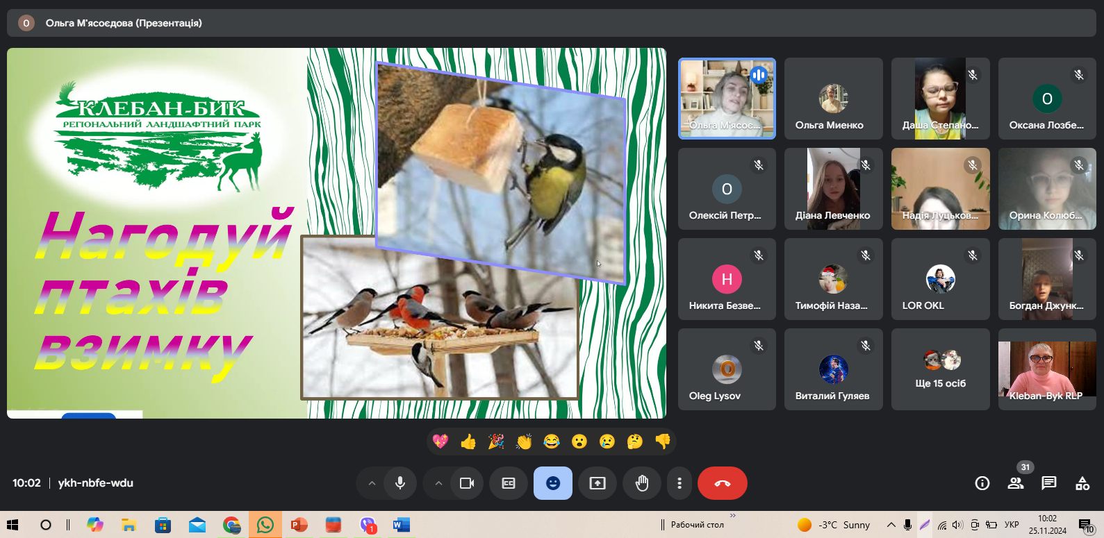Toggle the microphone on or off

point(400,483)
